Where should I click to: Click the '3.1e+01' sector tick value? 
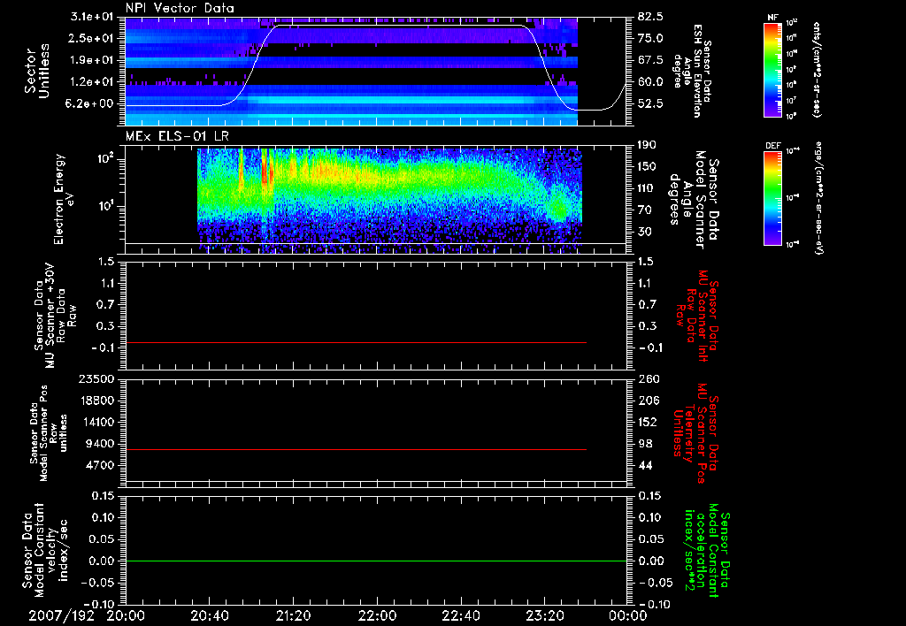coord(93,17)
